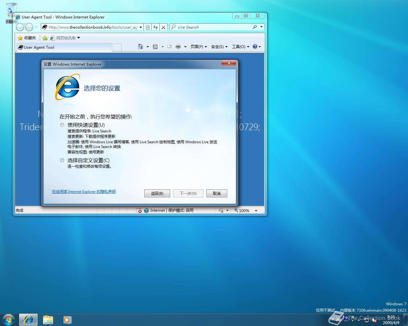
Task: Open the search provider options dropdown
Action: [x=261, y=27]
